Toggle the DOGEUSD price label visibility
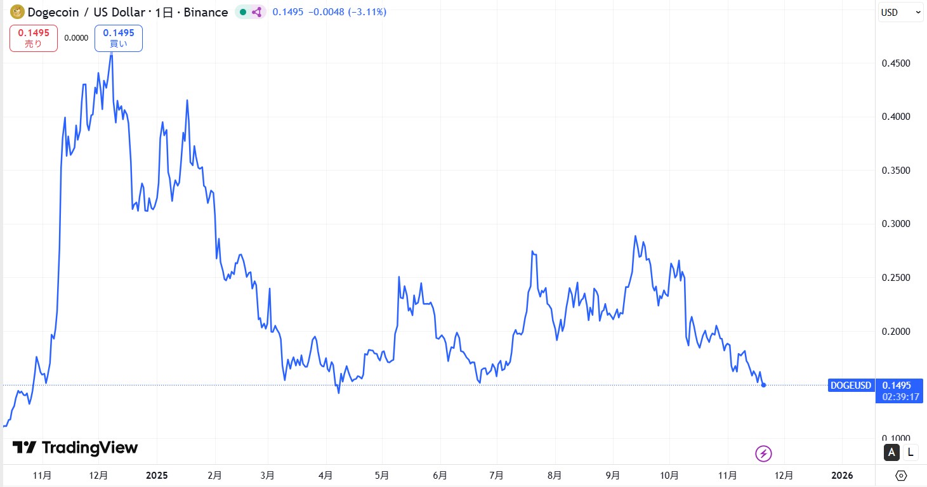 (x=851, y=385)
